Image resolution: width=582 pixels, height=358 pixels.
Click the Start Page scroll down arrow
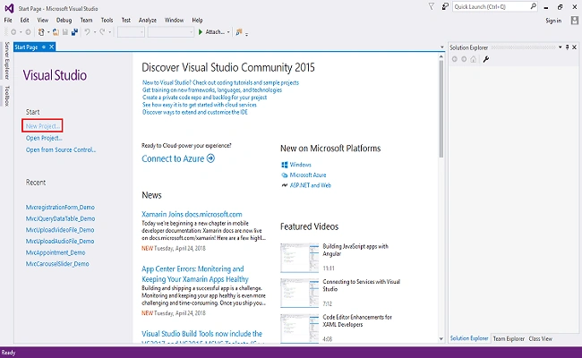(441, 338)
